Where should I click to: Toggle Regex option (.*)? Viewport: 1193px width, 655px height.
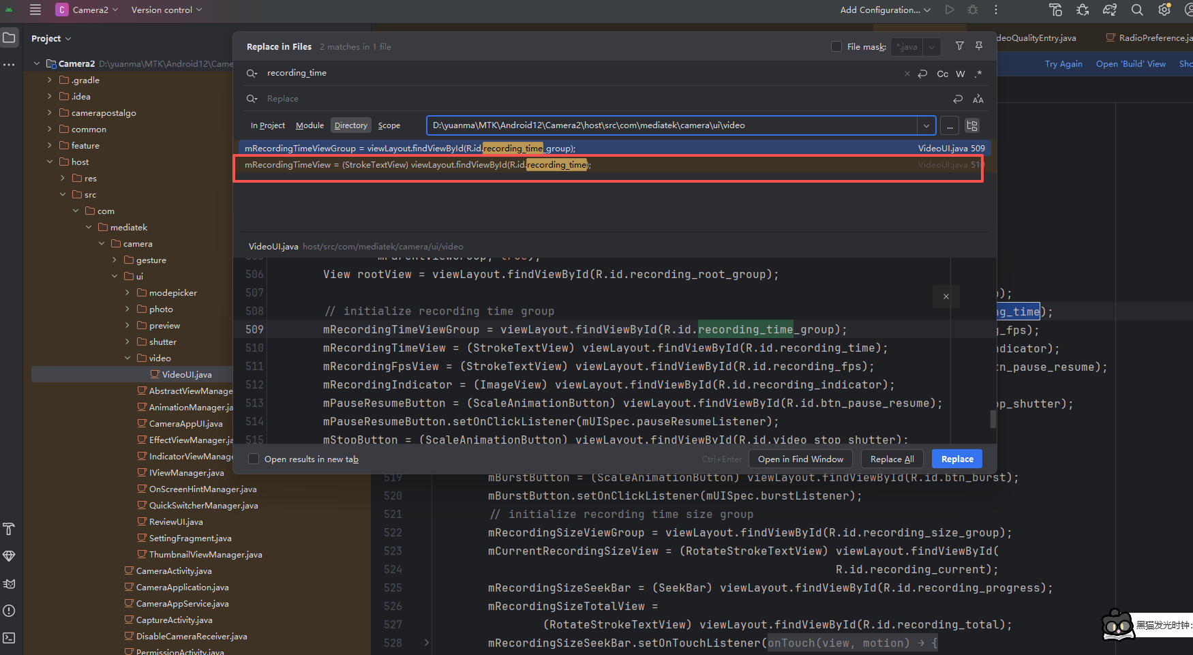pos(978,74)
